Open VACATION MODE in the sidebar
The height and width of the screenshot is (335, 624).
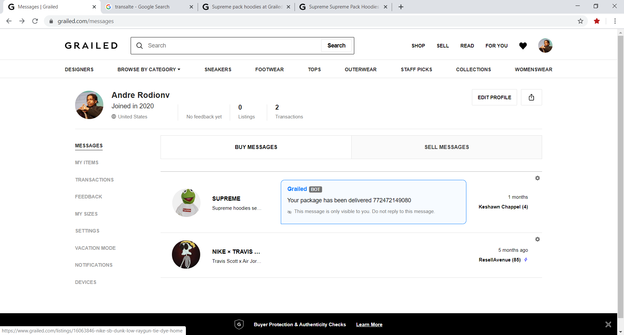coord(95,248)
